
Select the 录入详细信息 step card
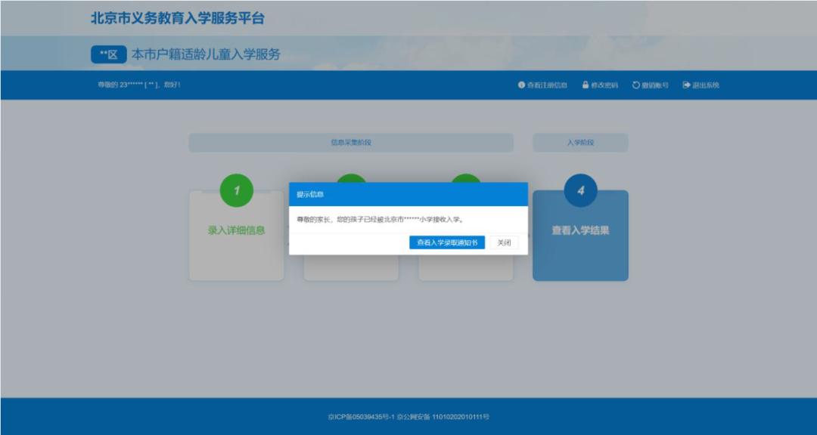[237, 232]
